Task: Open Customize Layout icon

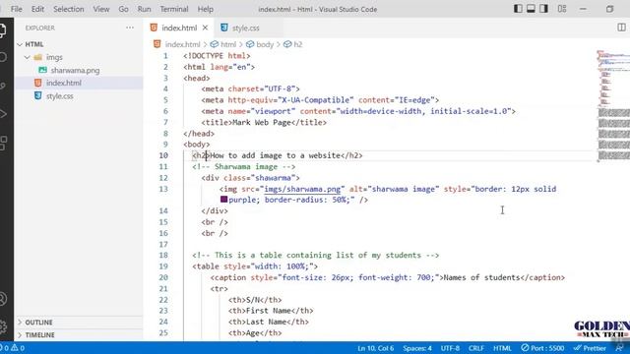Action: coord(562,9)
